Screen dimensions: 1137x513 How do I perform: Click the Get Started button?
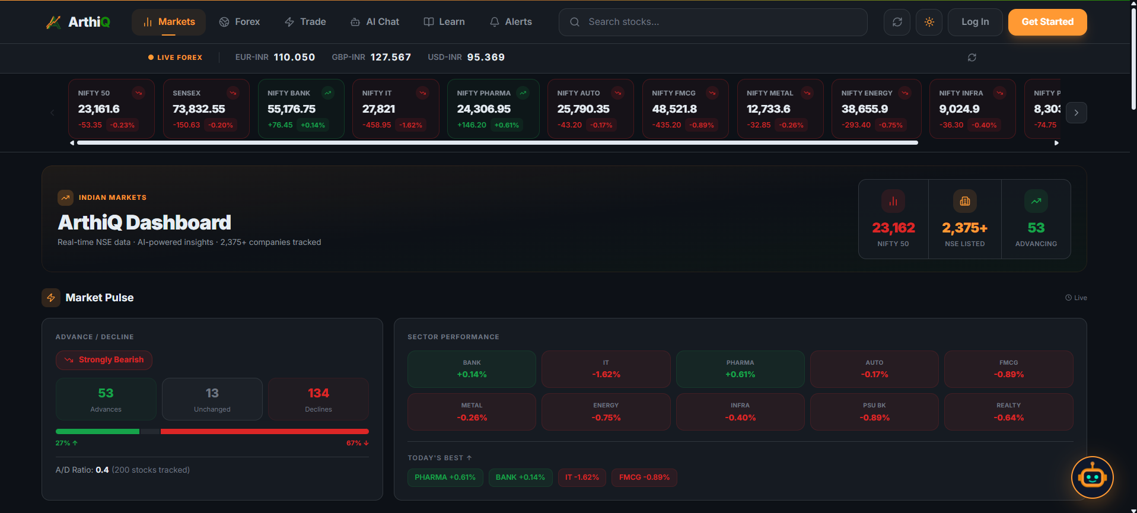(x=1047, y=22)
